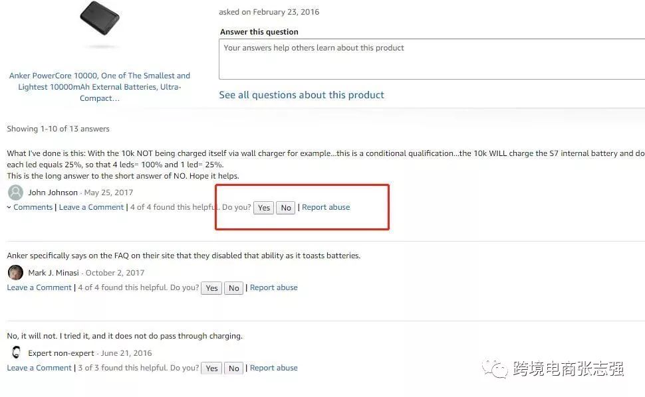Click John Johnson's default avatar icon
The image size is (645, 397).
15,193
